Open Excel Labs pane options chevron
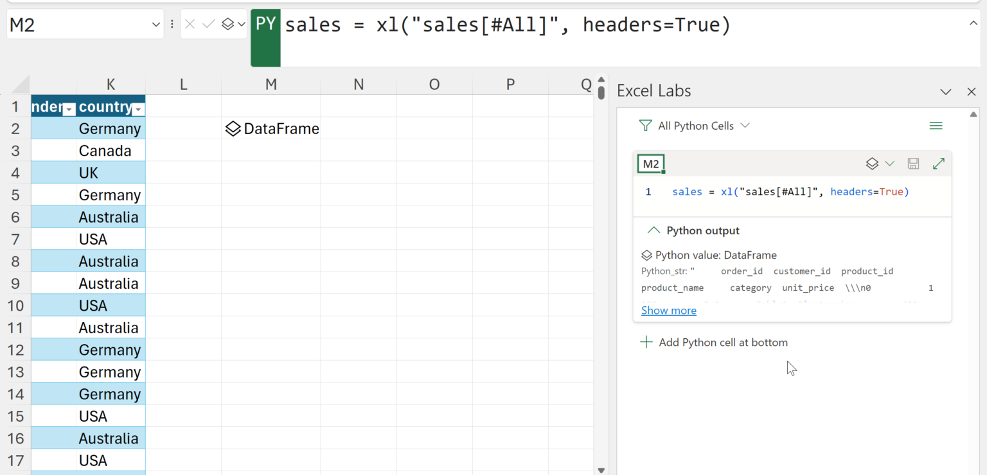Viewport: 987px width, 475px height. click(945, 92)
